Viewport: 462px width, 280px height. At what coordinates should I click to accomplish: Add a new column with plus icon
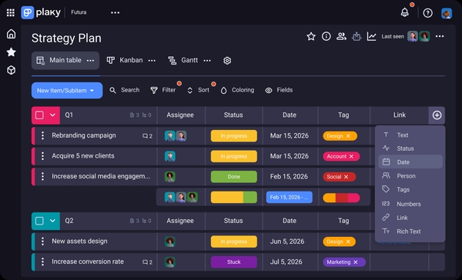point(437,115)
